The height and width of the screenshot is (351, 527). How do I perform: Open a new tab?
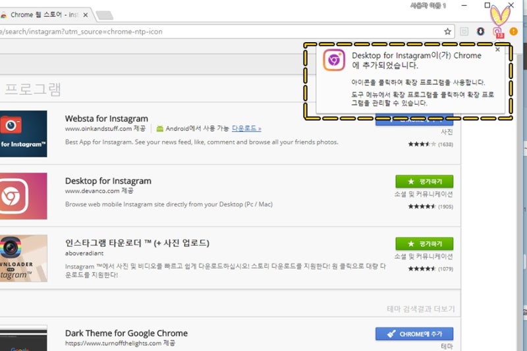coord(105,15)
